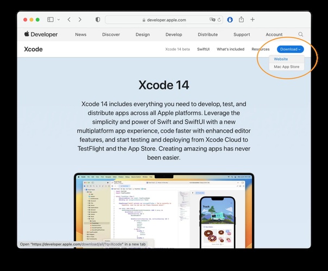Click the MacBook Xcode screenshot image
This screenshot has width=328, height=271.
tap(164, 211)
